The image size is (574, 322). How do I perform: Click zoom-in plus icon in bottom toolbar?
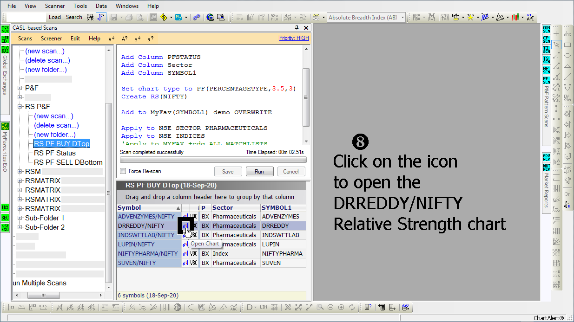[x=341, y=307]
